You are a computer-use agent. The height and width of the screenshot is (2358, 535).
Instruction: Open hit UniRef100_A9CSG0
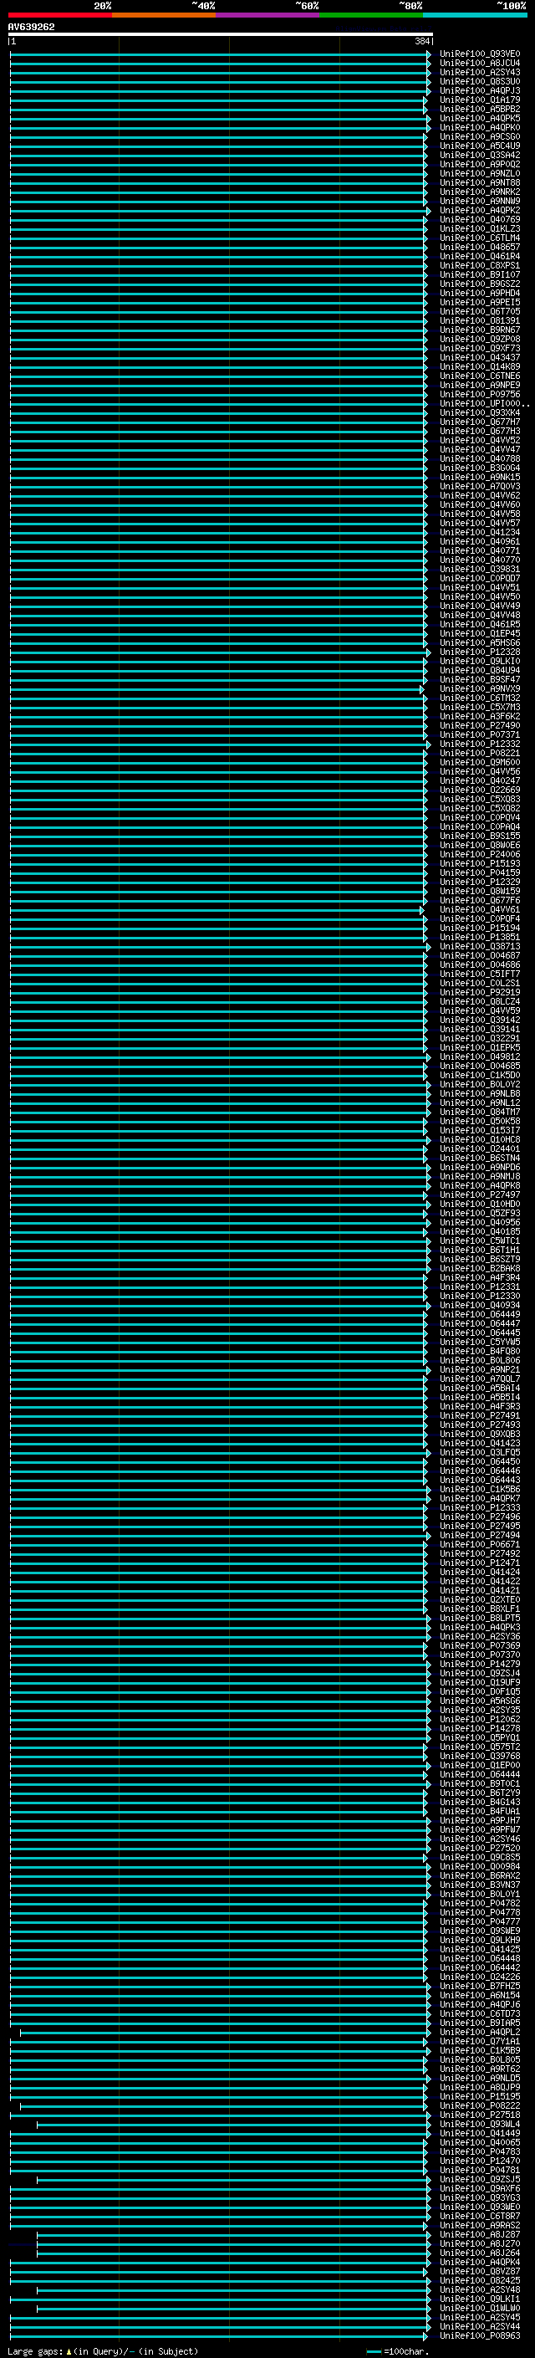(x=480, y=136)
